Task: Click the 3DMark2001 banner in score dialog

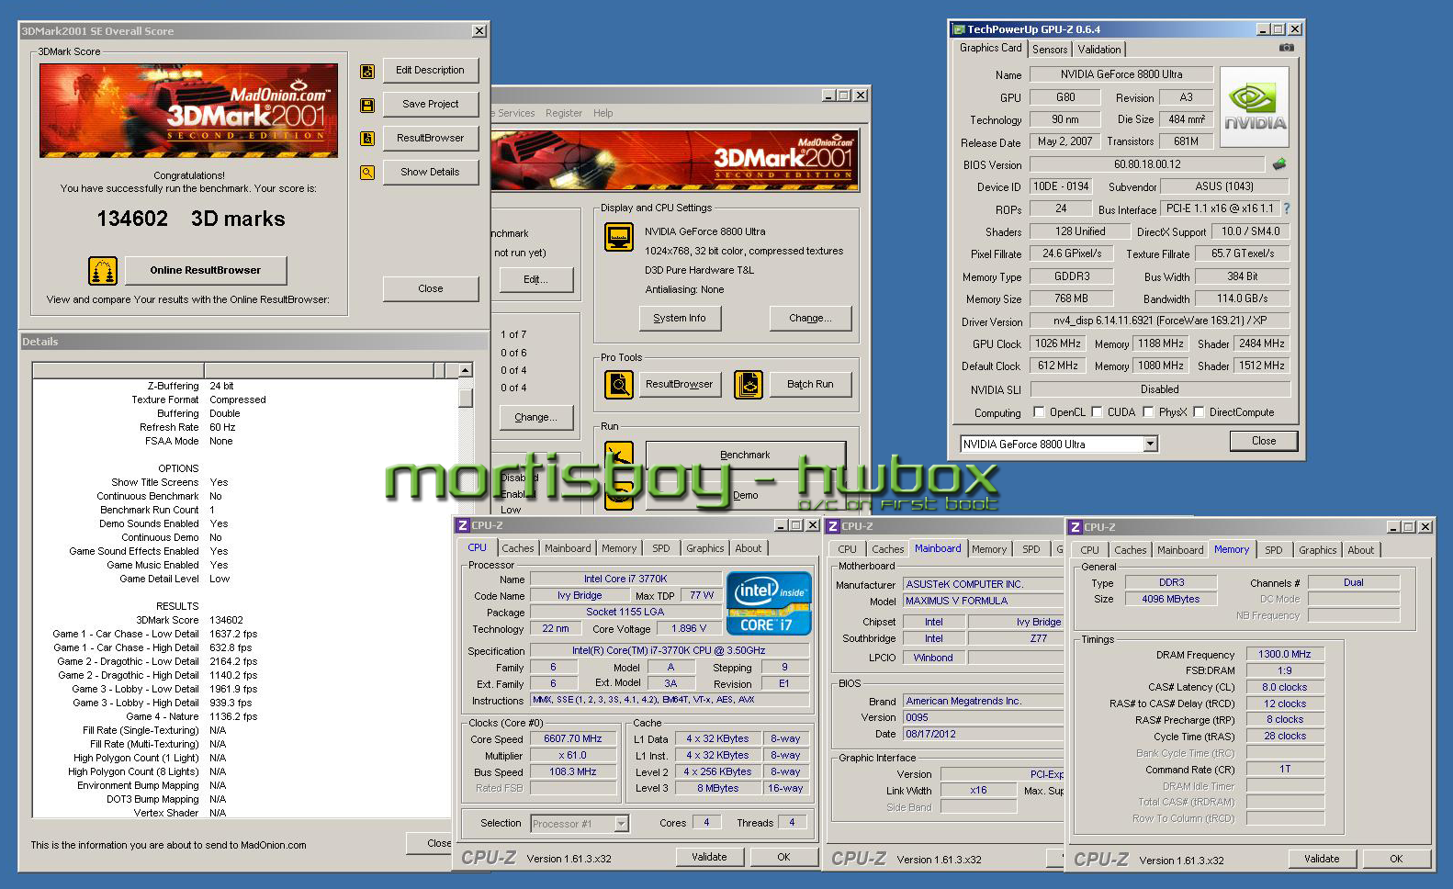Action: point(188,110)
